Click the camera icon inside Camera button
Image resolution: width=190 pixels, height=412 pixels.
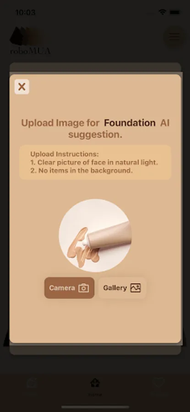tap(84, 288)
